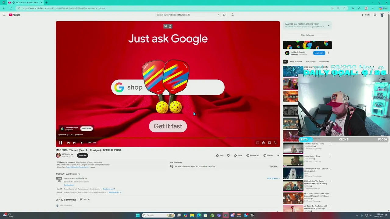The width and height of the screenshot is (390, 219).
Task: Run search with the magnifier button
Action: [224, 15]
